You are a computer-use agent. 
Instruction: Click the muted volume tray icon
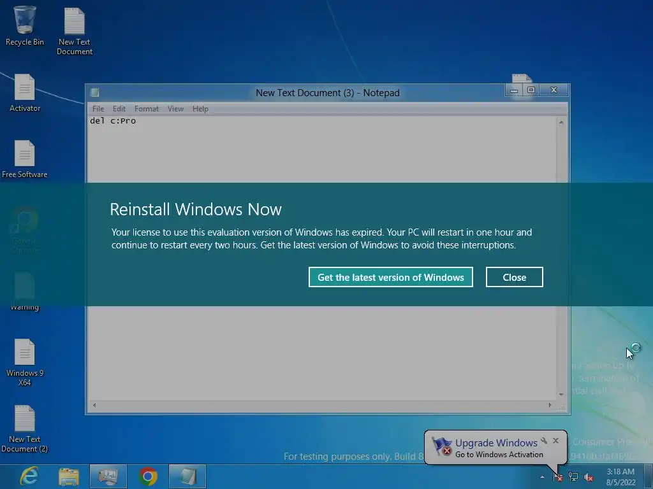[x=589, y=477]
